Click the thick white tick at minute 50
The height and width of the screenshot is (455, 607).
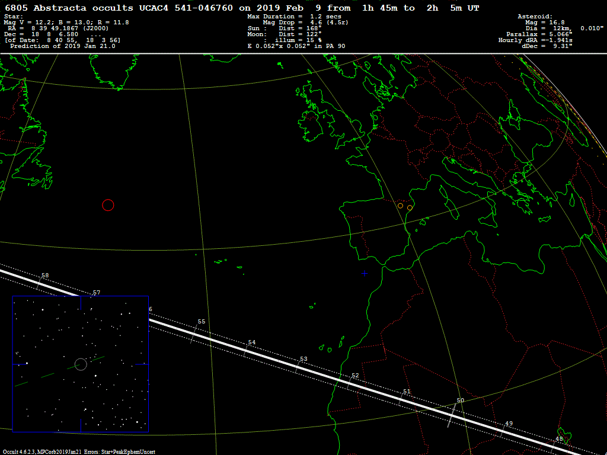coord(452,414)
